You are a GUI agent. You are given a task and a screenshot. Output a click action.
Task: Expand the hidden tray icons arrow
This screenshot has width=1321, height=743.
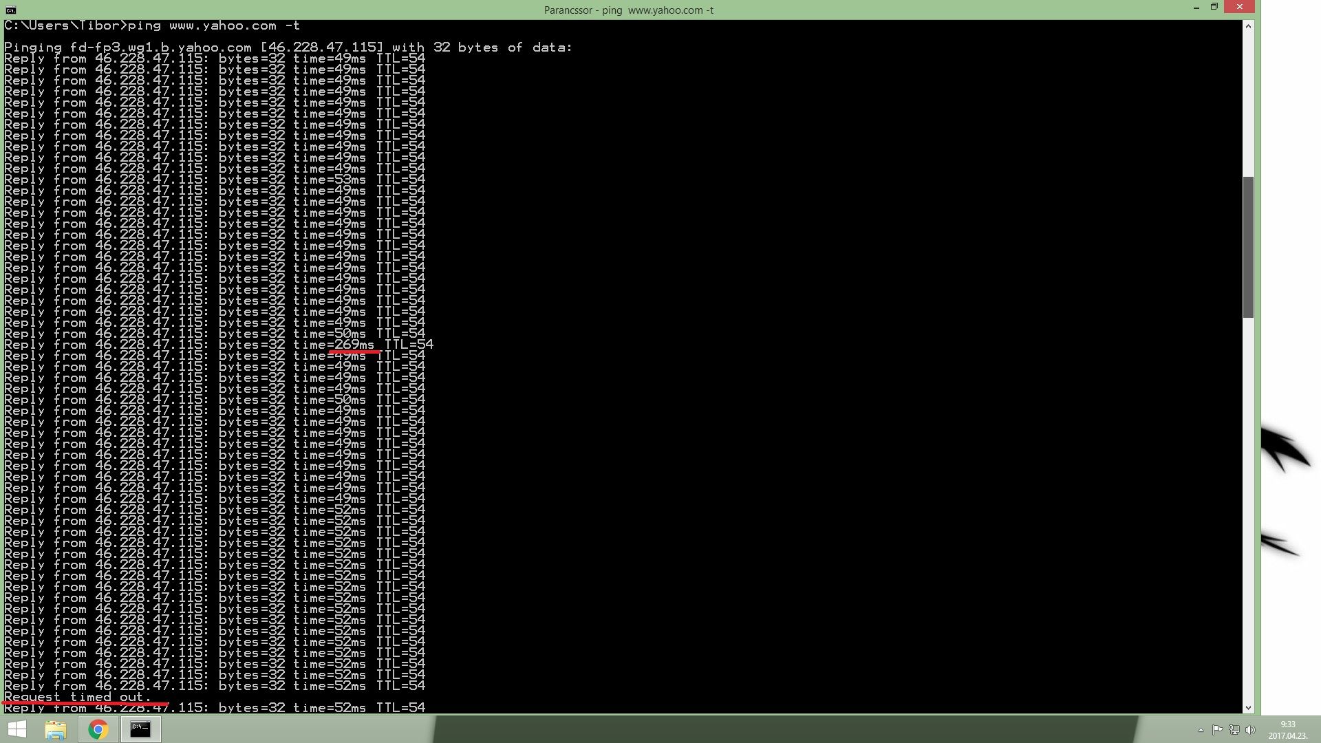pos(1201,730)
